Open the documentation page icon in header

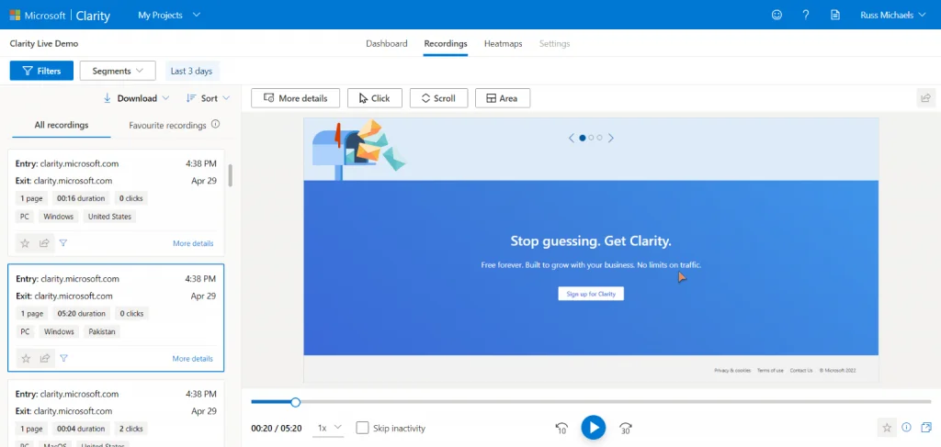pyautogui.click(x=834, y=15)
